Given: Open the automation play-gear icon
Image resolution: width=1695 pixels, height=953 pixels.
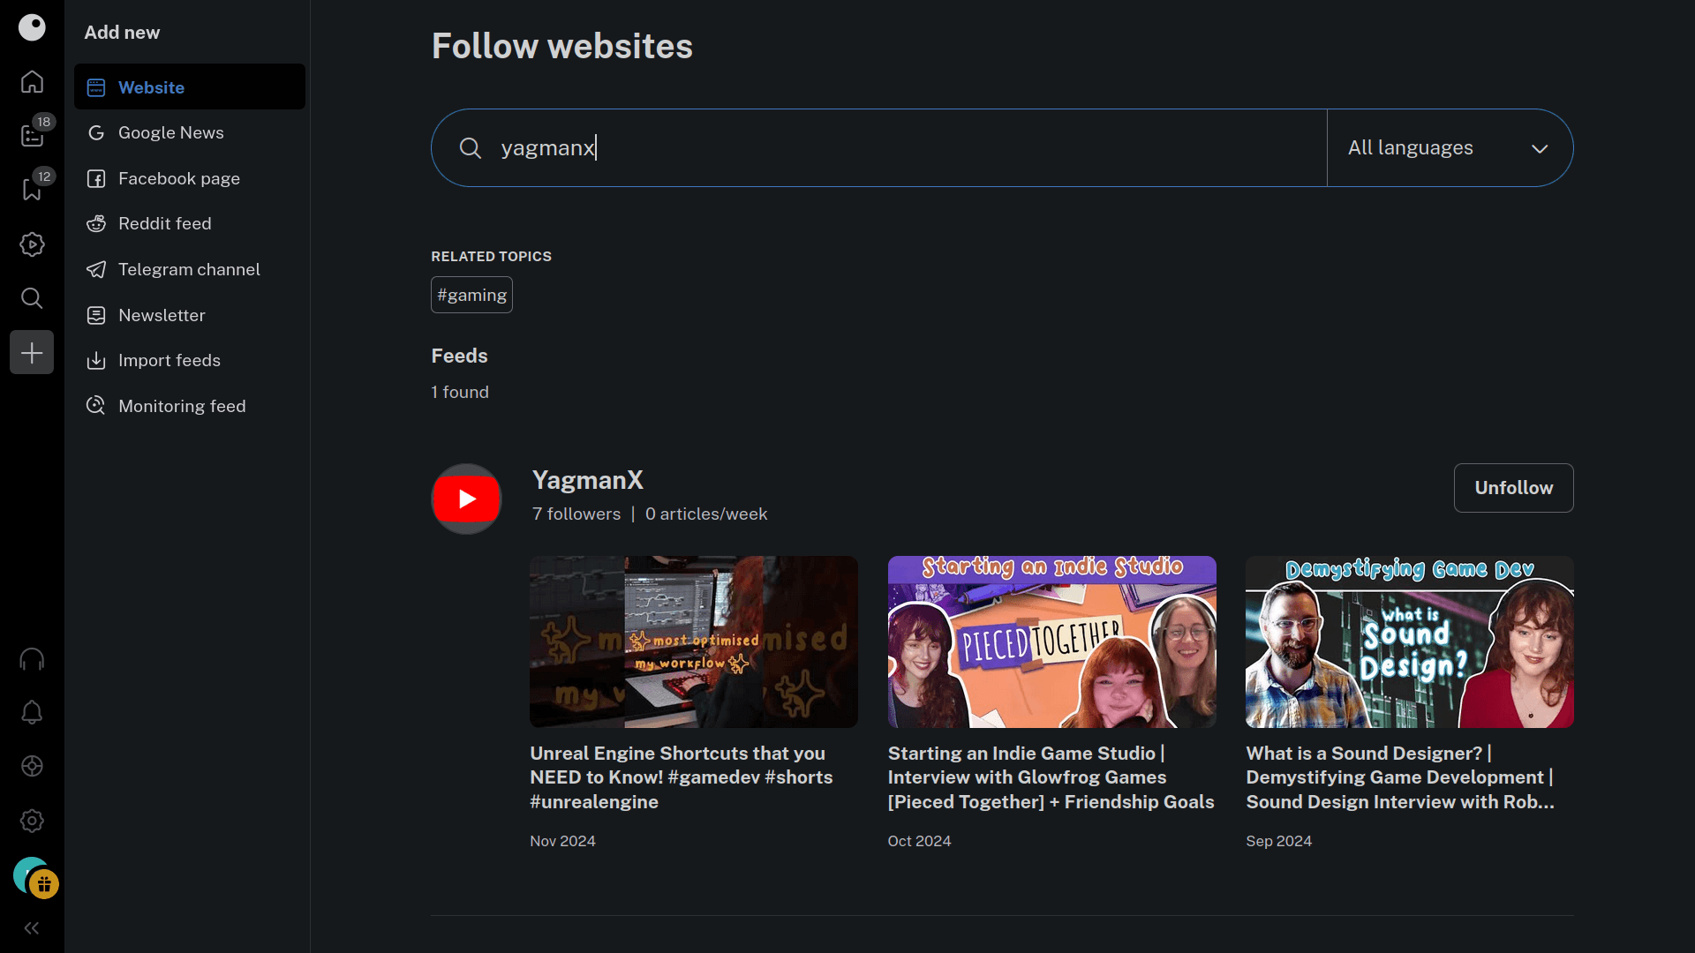Looking at the screenshot, I should (x=32, y=244).
